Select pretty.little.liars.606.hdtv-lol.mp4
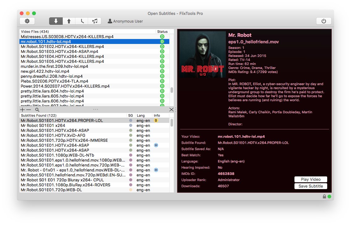The width and height of the screenshot is (351, 225). [94, 101]
